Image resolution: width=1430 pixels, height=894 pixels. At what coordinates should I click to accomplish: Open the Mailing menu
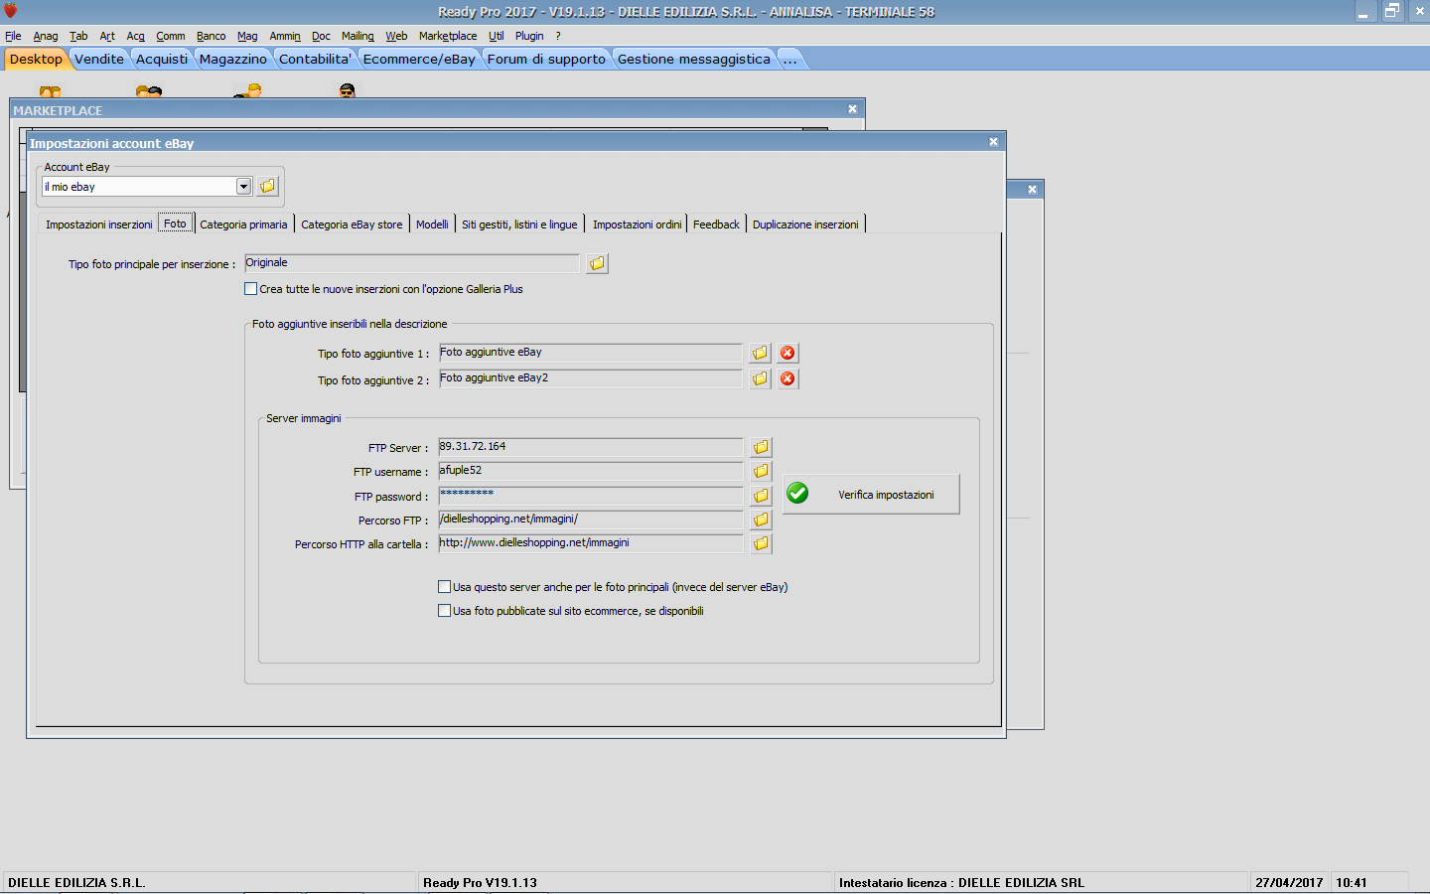[x=357, y=36]
